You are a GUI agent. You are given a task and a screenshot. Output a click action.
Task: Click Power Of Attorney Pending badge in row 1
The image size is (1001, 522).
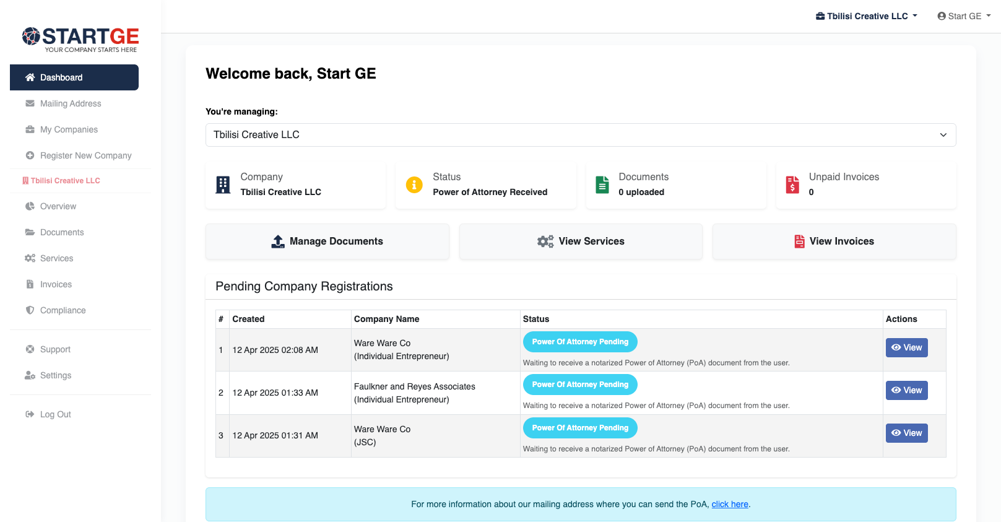(x=580, y=342)
